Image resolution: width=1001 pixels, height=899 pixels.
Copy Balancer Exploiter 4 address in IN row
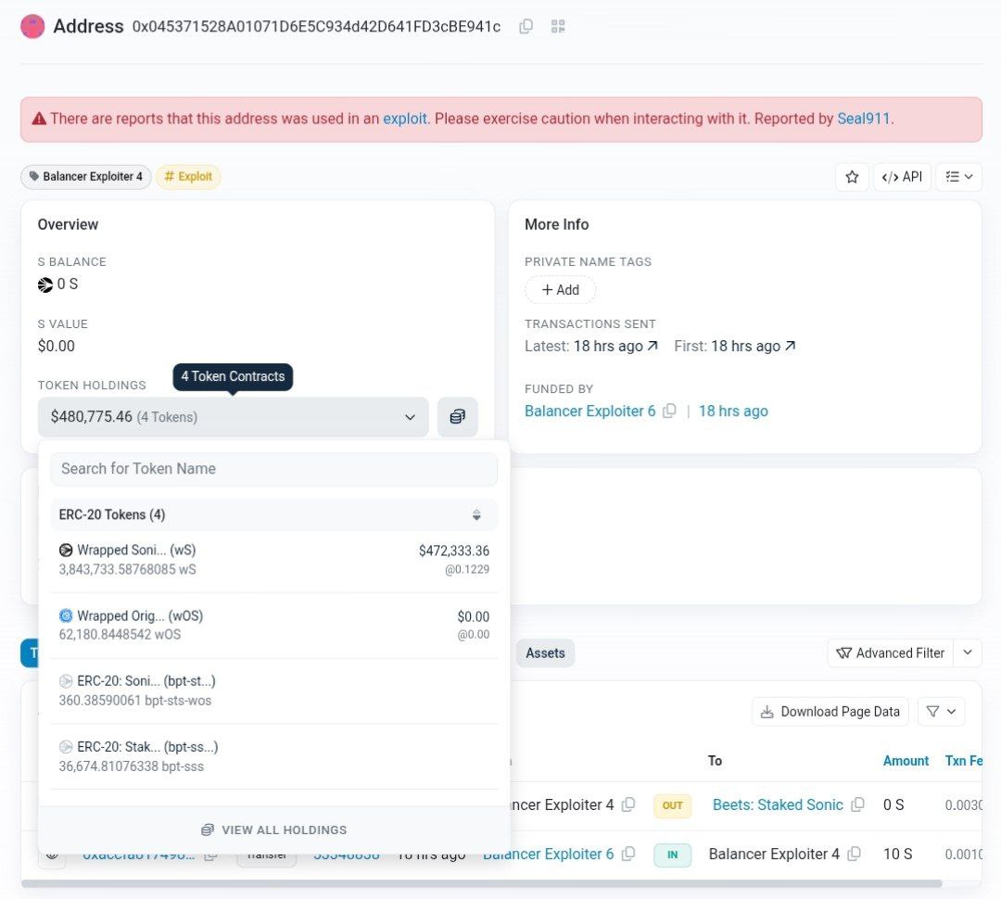[x=854, y=855]
